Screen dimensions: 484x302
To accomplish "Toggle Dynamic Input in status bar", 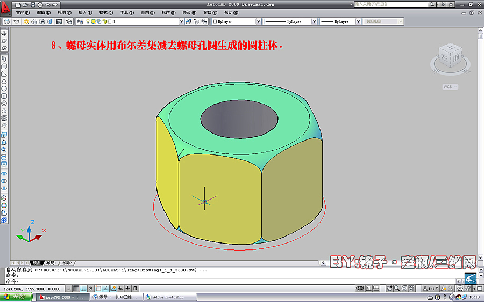I will point(120,289).
